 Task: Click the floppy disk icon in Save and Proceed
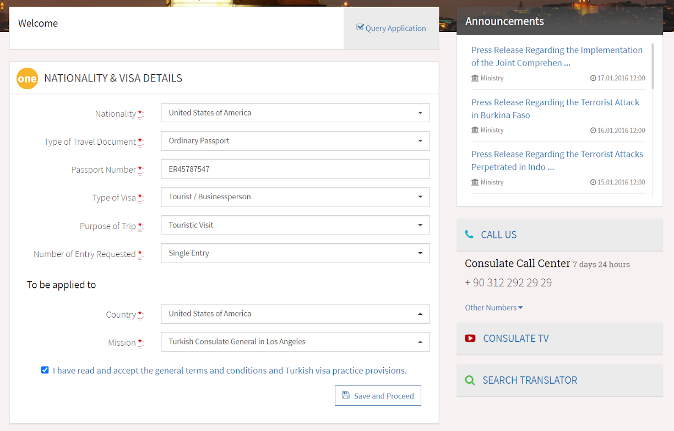[x=346, y=395]
